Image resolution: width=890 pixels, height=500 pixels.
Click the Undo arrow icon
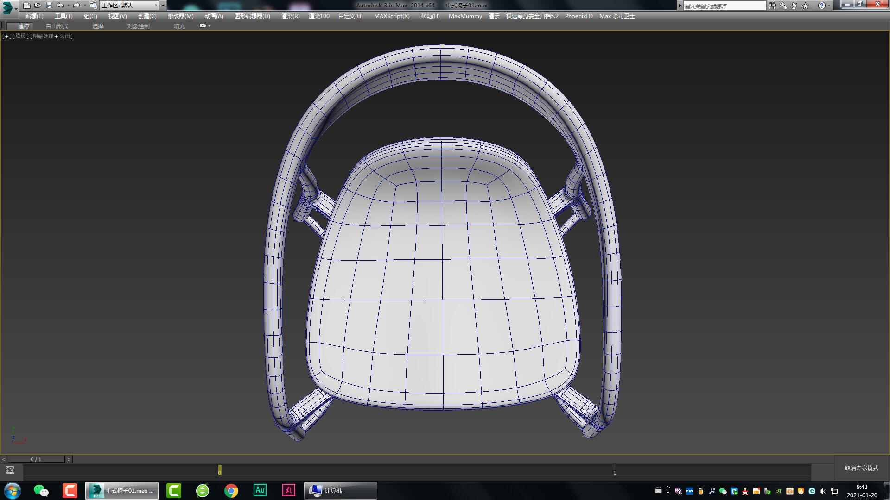pyautogui.click(x=60, y=6)
